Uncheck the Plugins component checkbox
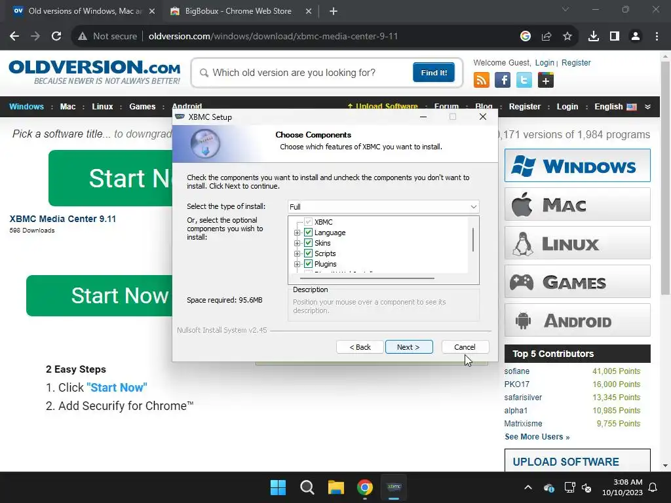The width and height of the screenshot is (671, 503). 308,264
